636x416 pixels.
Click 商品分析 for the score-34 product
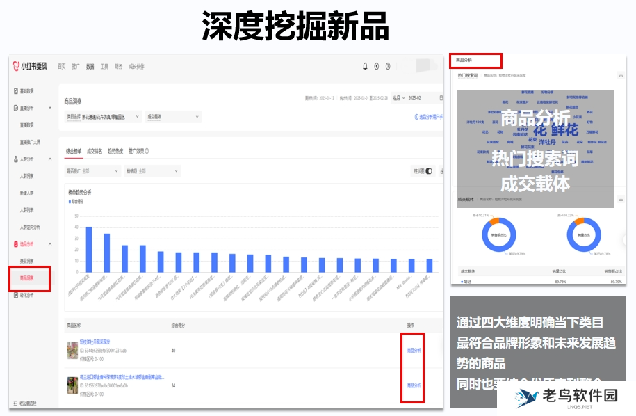pos(414,385)
